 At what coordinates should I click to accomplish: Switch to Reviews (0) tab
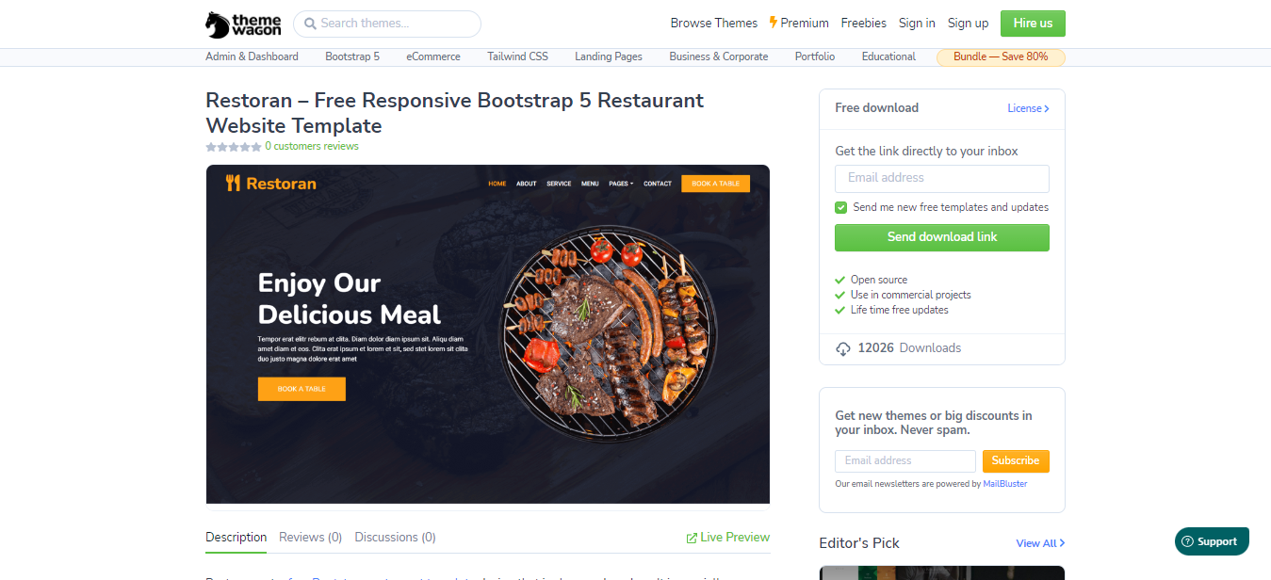(x=310, y=538)
